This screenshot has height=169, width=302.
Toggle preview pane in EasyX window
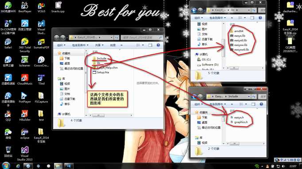150,45
